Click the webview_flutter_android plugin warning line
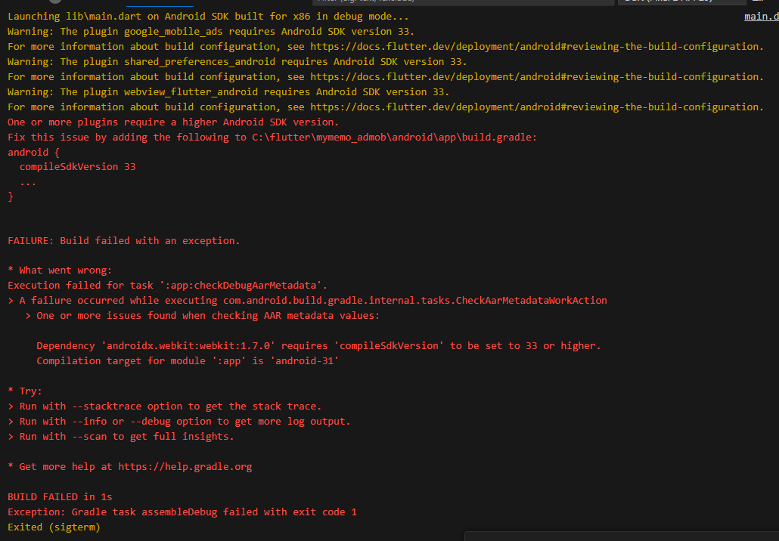 (228, 92)
